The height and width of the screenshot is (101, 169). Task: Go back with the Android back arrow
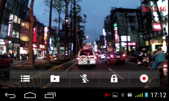[10, 95]
